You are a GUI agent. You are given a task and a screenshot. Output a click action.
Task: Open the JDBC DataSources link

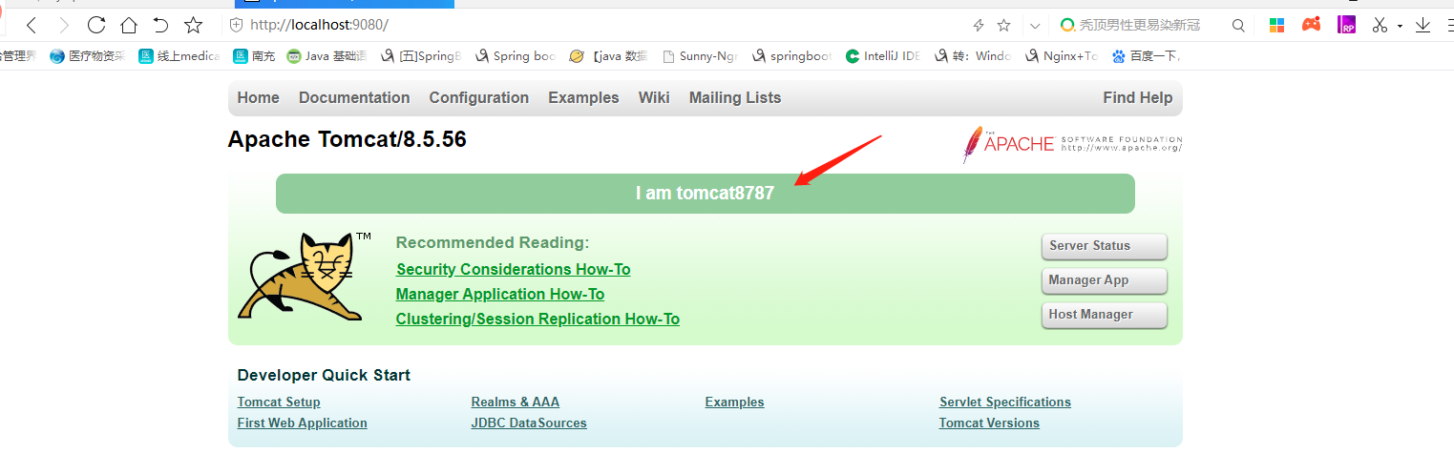[x=529, y=423]
